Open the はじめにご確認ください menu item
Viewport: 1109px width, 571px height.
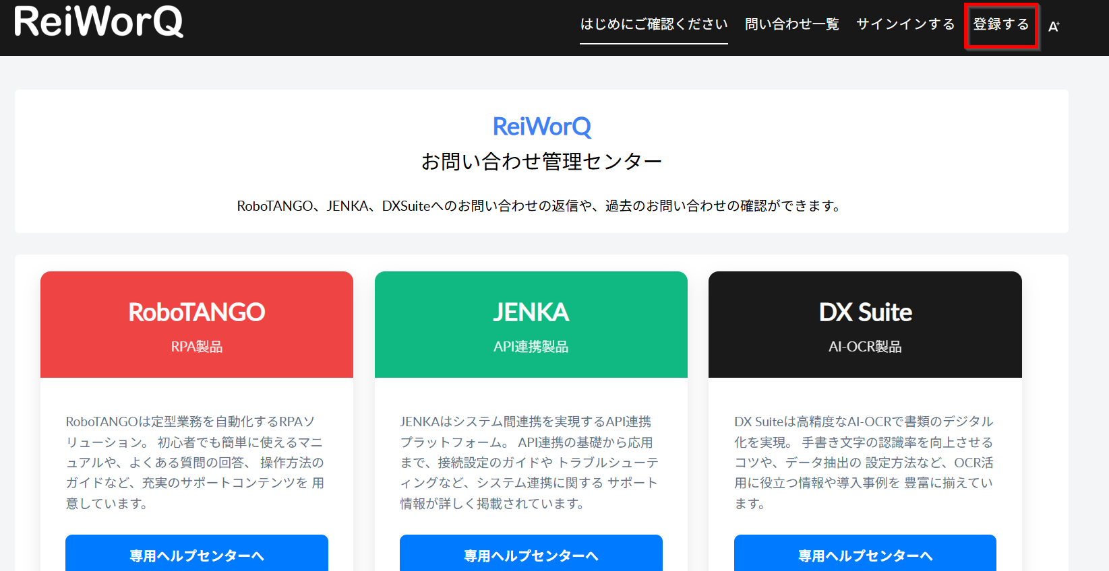653,24
